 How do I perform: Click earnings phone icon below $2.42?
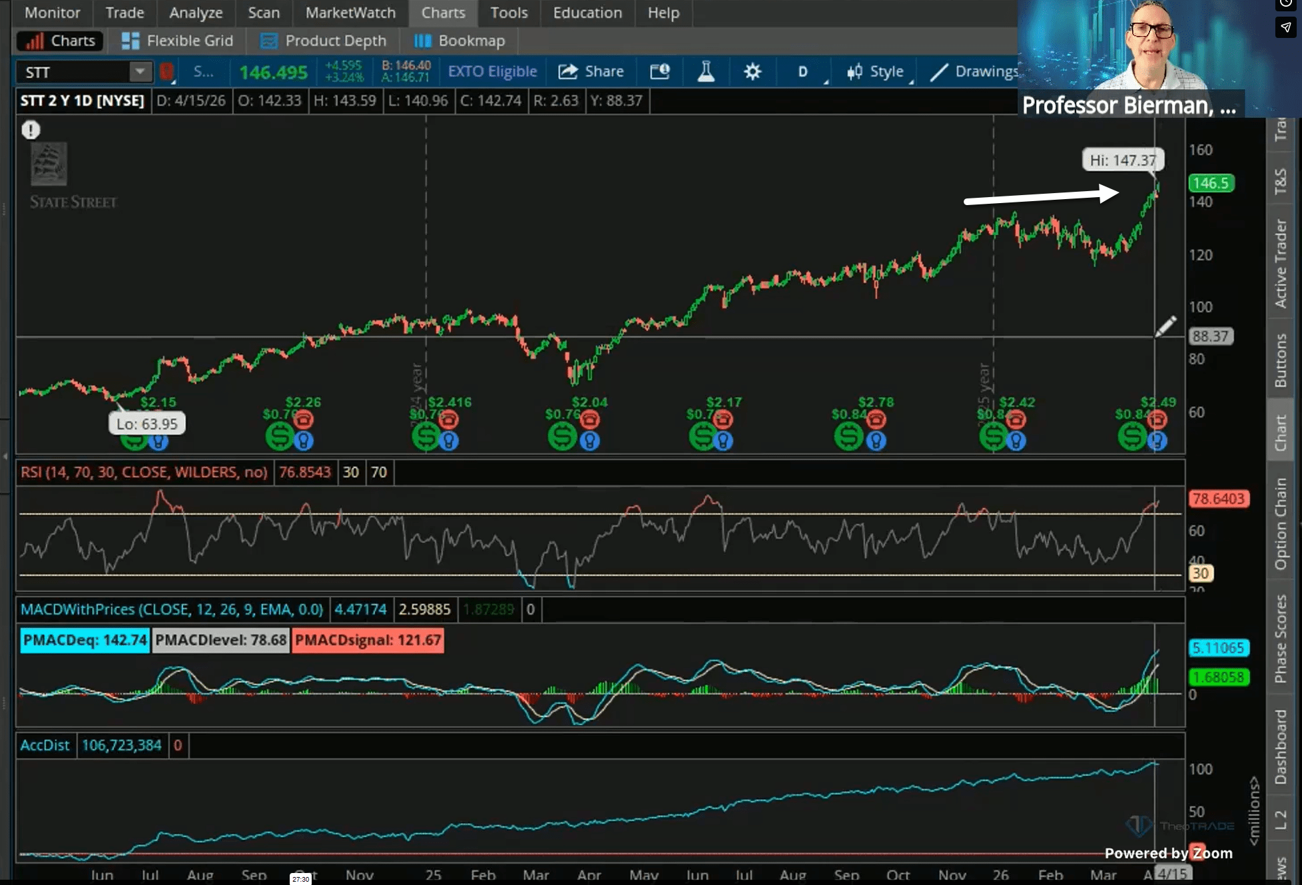[x=1016, y=420]
